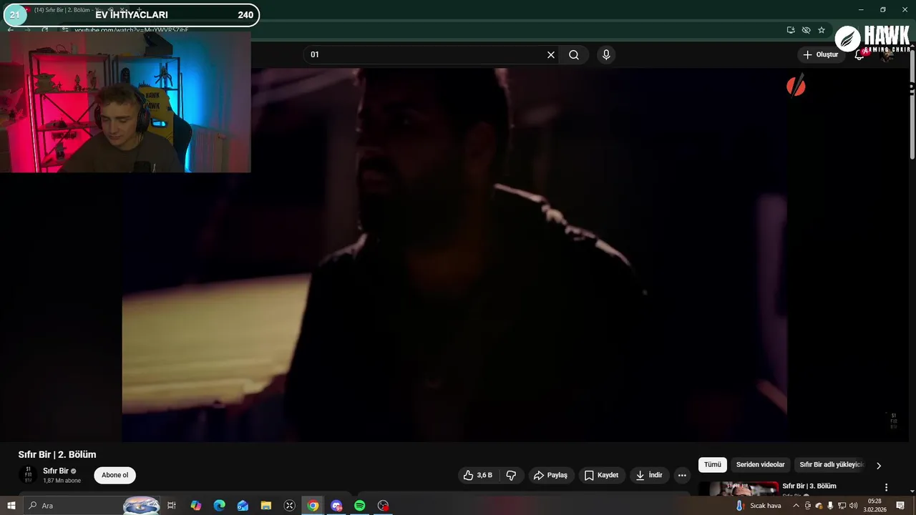
Task: Clear the YouTube search field
Action: (x=551, y=55)
